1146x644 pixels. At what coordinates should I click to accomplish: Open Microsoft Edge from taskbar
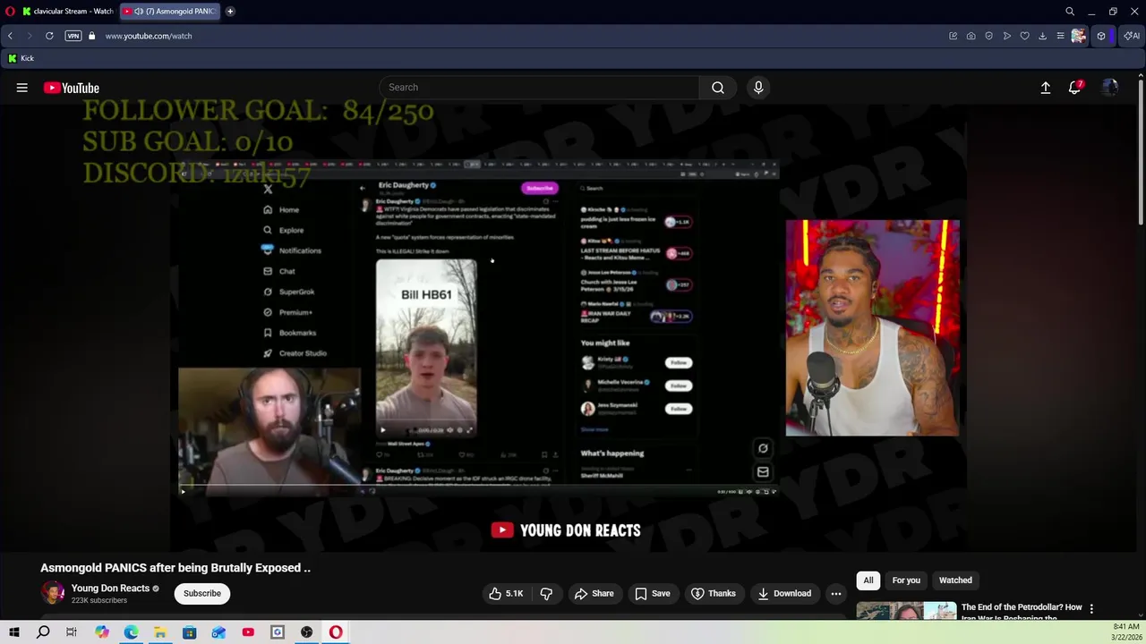(131, 632)
